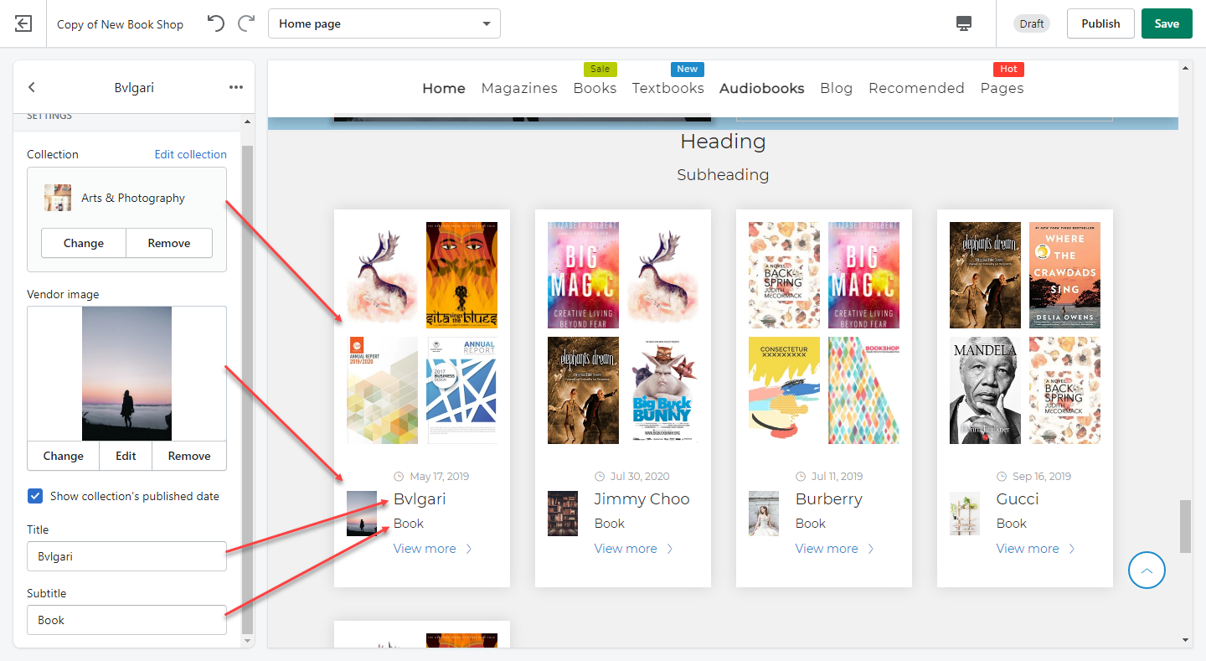Click the settings panel vertical scrollbar
The width and height of the screenshot is (1206, 661).
(247, 389)
